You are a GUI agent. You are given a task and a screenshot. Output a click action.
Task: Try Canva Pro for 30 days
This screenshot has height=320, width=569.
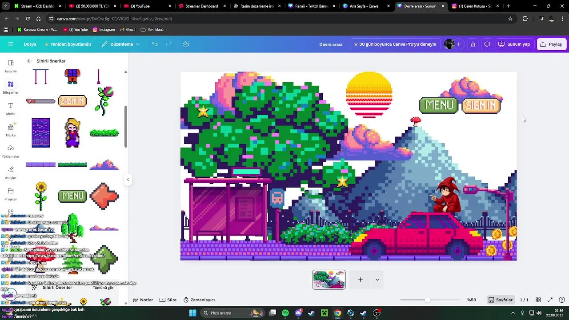(395, 44)
